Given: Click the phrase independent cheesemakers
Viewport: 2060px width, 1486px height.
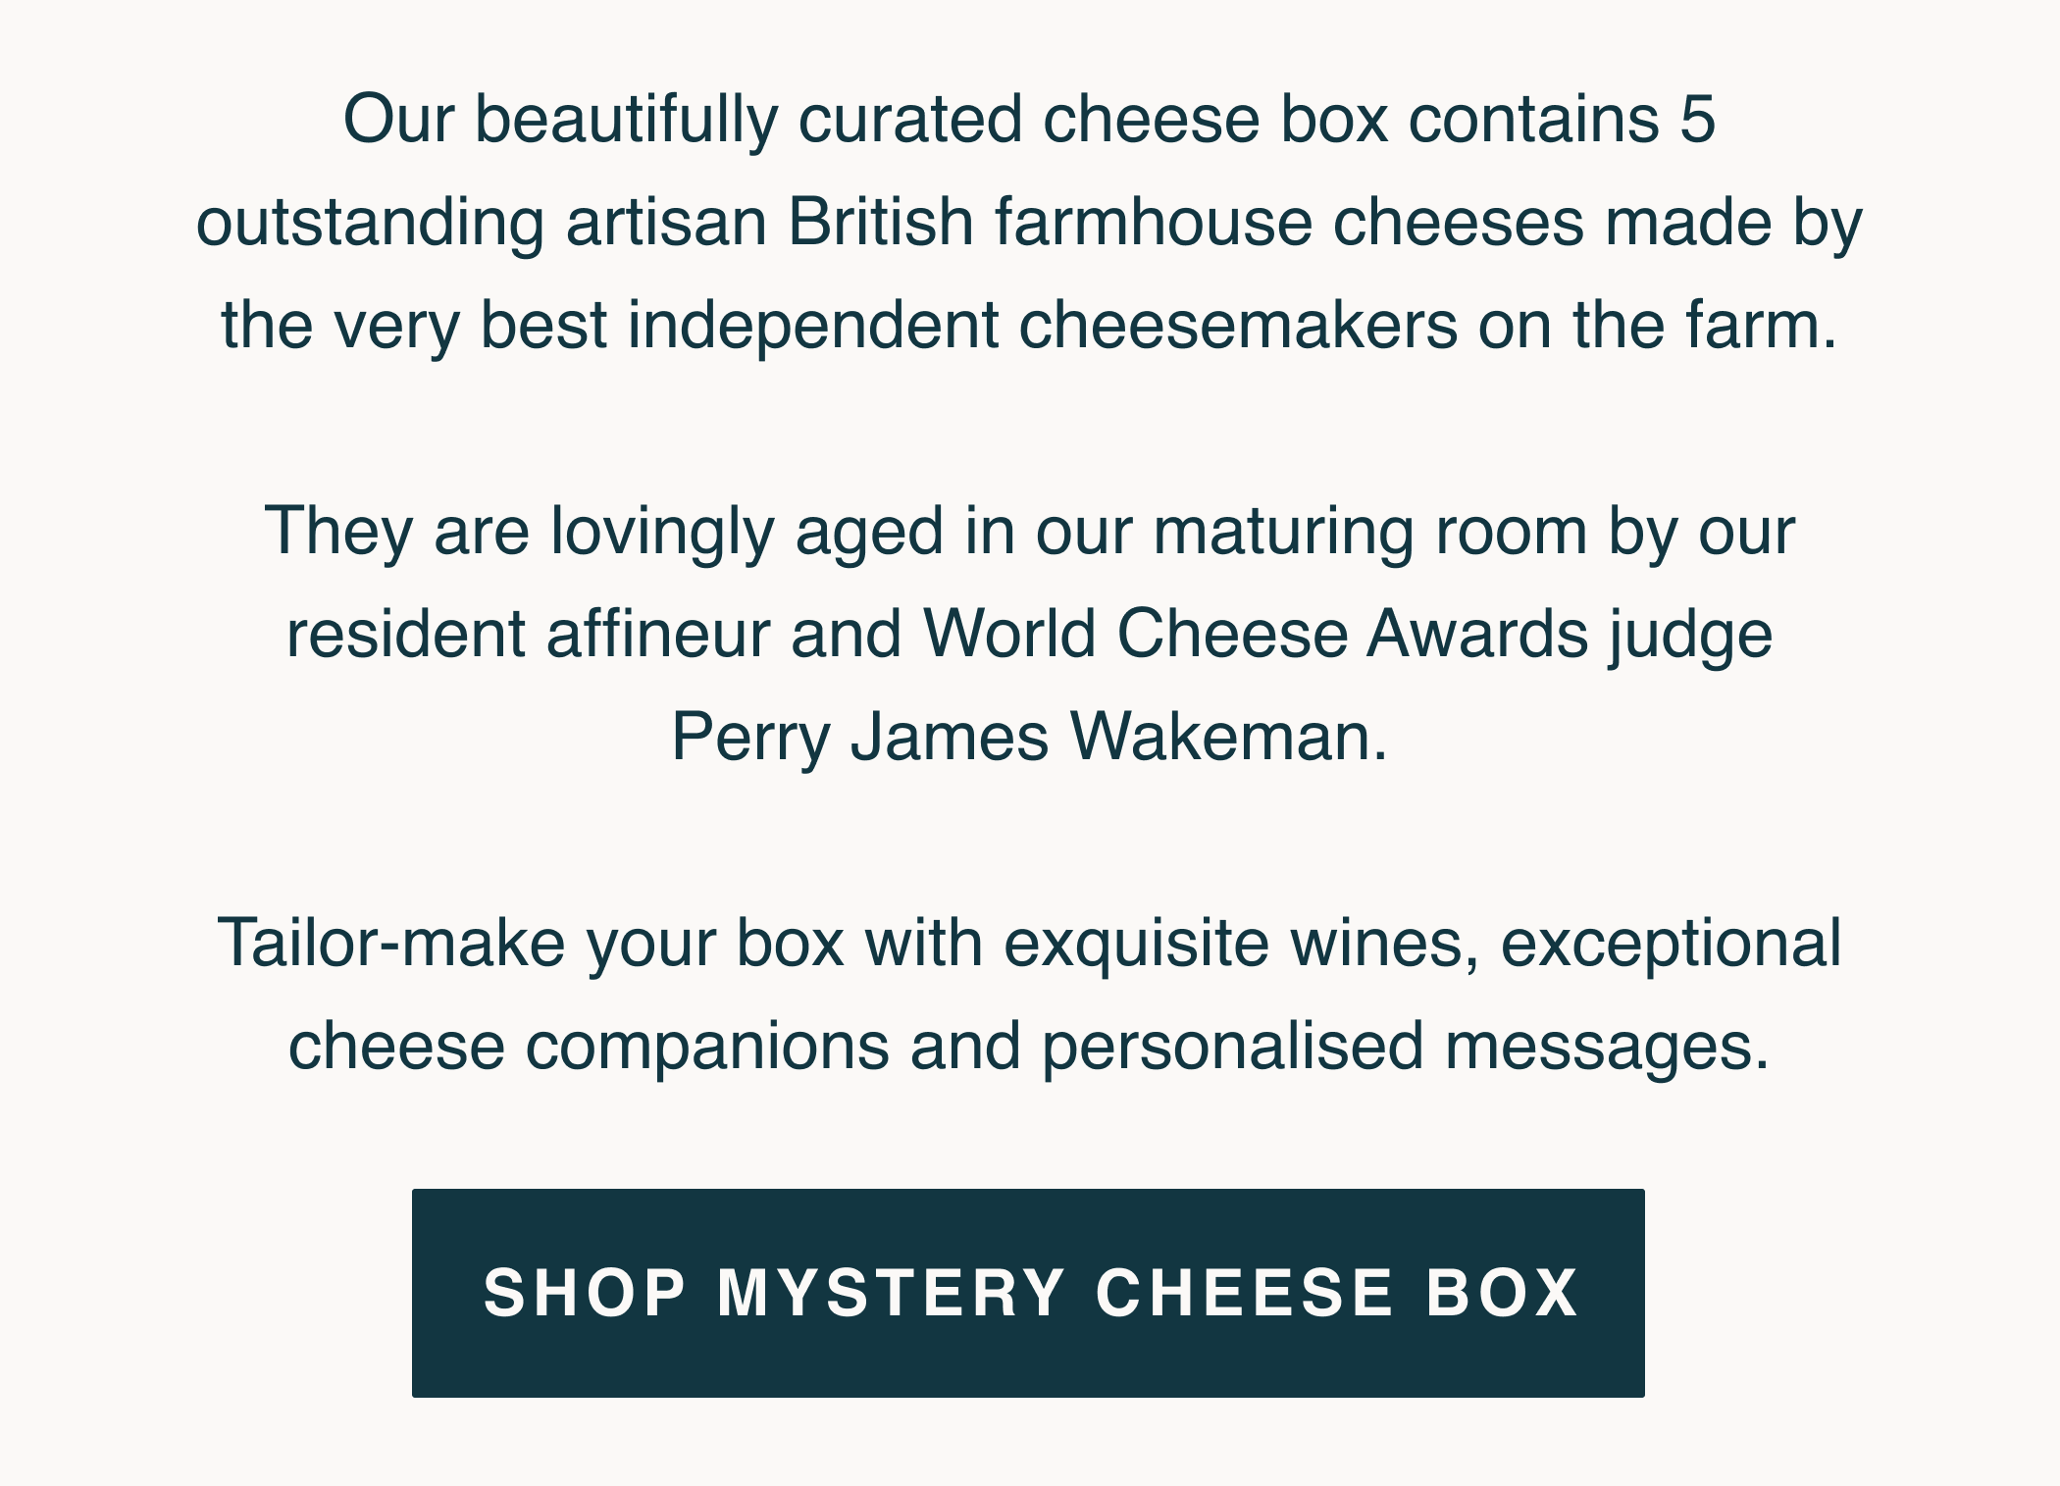Looking at the screenshot, I should pos(1043,326).
